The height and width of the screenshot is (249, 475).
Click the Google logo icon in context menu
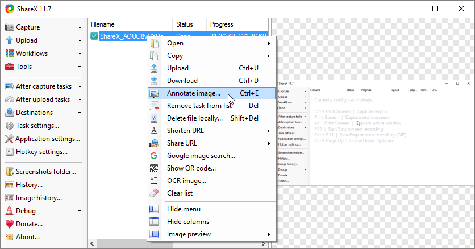(x=154, y=156)
